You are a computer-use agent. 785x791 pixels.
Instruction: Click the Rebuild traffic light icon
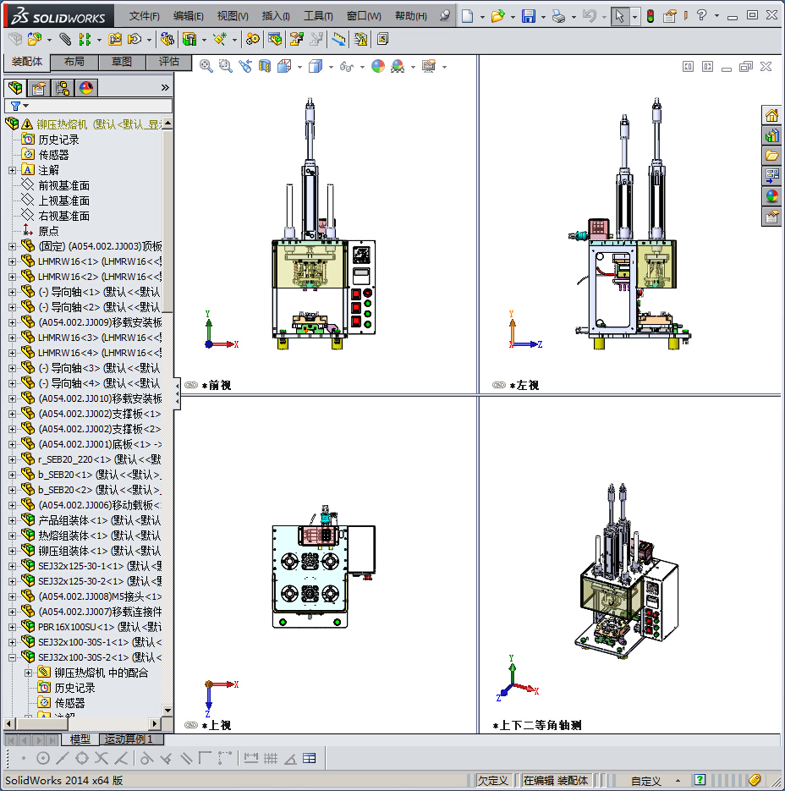(x=651, y=16)
